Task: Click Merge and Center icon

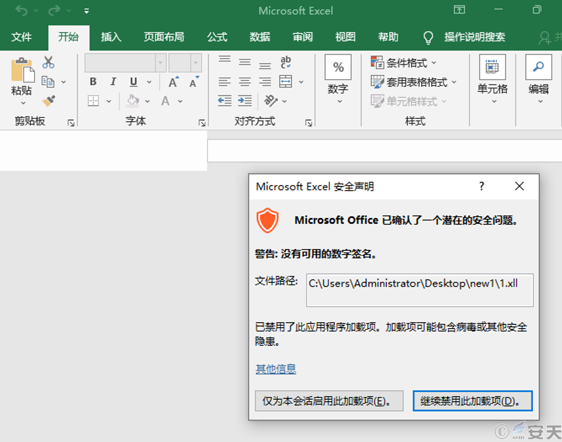Action: tap(286, 82)
